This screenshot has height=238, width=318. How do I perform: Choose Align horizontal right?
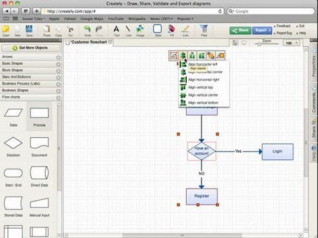point(204,79)
